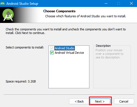Click the Android Studio Setup window title

pos(22,4)
